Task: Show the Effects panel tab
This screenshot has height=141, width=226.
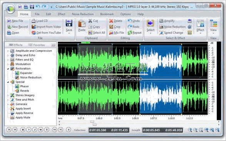Action: click(16, 45)
